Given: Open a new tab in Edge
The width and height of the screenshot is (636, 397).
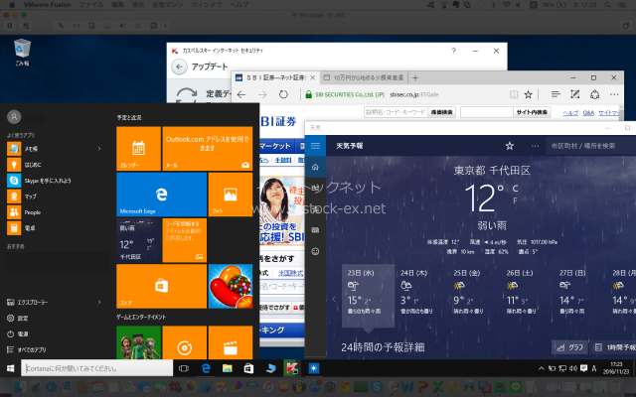Looking at the screenshot, I should tap(415, 77).
